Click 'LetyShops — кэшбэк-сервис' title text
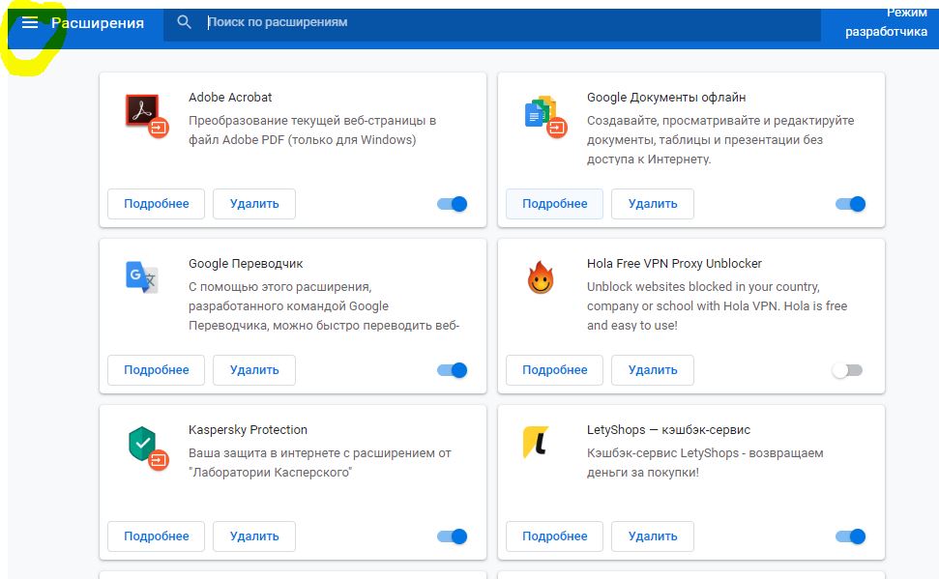Image resolution: width=939 pixels, height=579 pixels. (668, 430)
